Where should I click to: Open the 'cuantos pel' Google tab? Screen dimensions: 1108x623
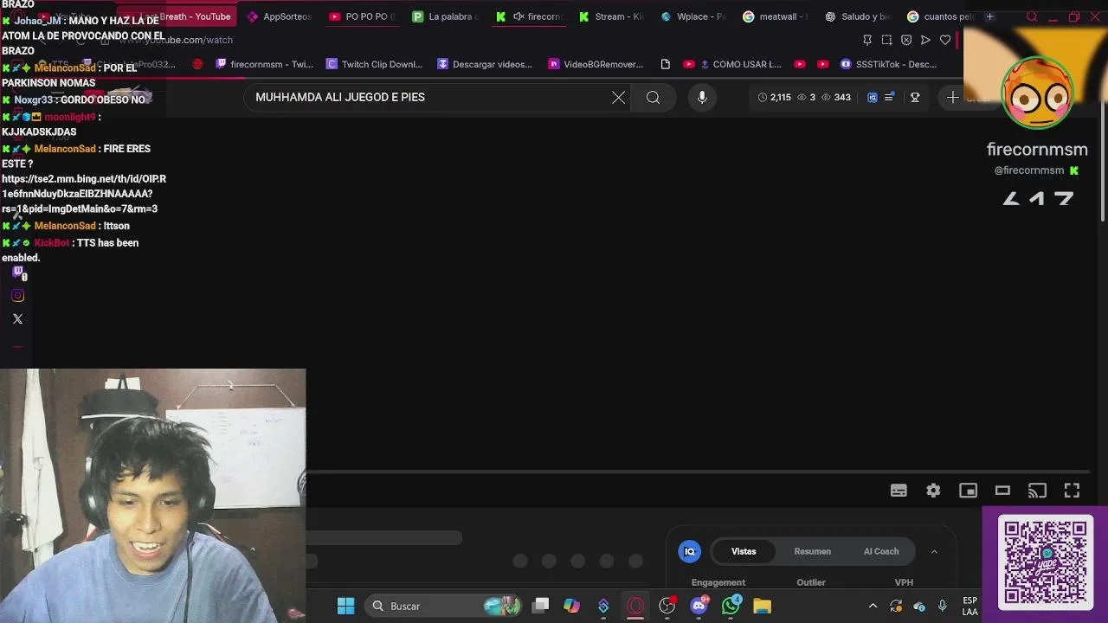click(940, 16)
